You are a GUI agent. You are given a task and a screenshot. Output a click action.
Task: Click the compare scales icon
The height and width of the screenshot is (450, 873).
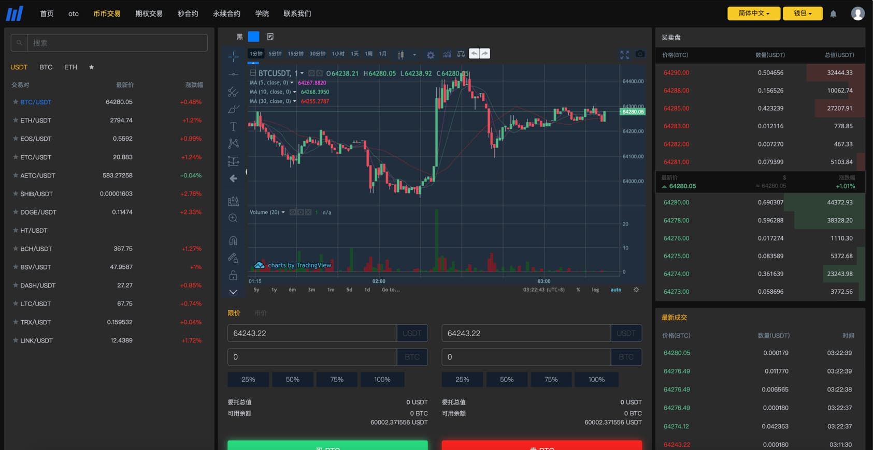[x=461, y=54]
